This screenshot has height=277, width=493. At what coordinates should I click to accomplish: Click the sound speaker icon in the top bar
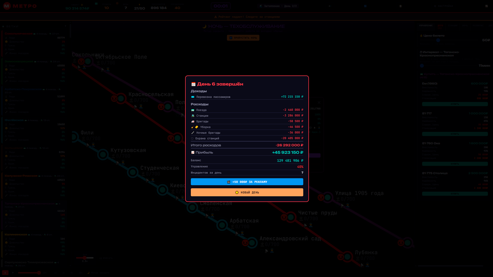coord(329,6)
